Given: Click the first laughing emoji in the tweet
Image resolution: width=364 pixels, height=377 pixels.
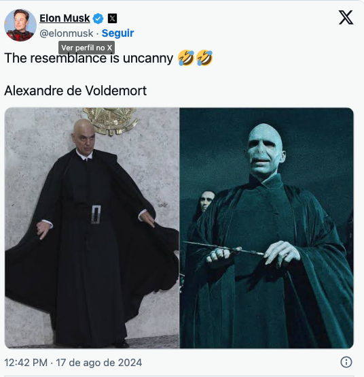Looking at the screenshot, I should [186, 58].
